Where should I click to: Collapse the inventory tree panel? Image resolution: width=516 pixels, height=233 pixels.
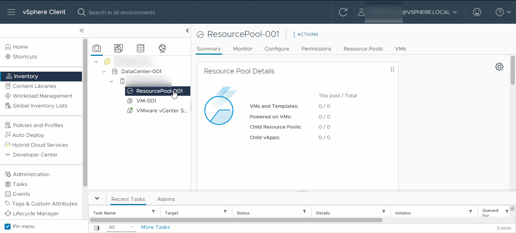187,31
